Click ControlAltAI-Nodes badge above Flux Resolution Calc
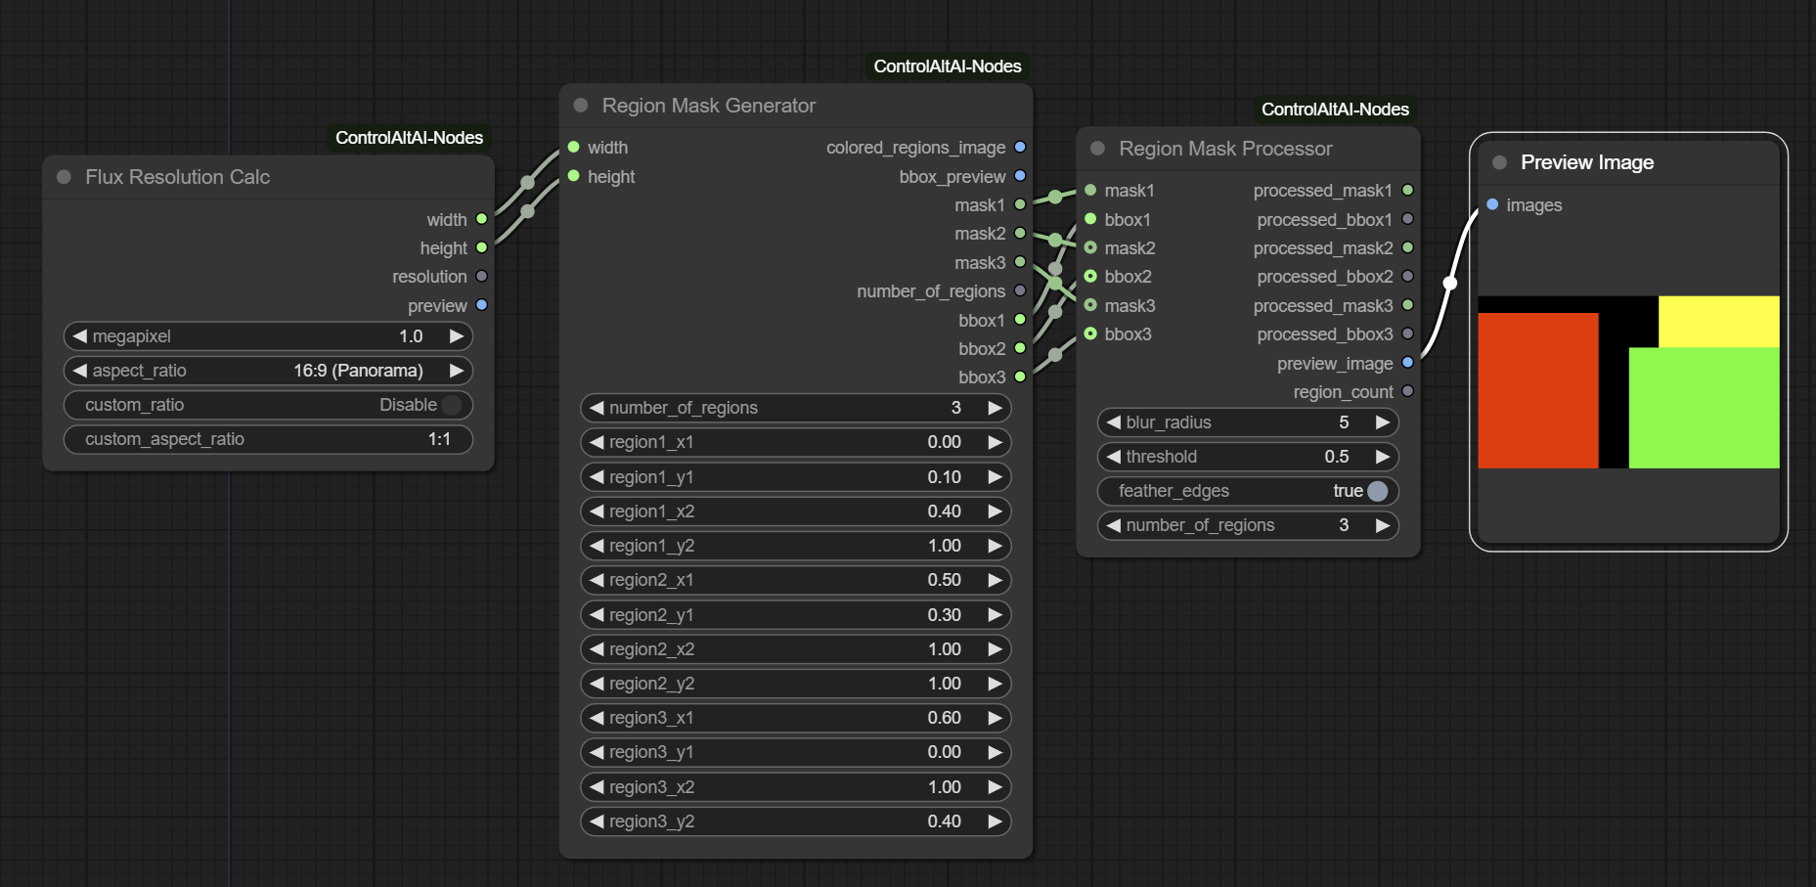The width and height of the screenshot is (1816, 887). coord(410,138)
